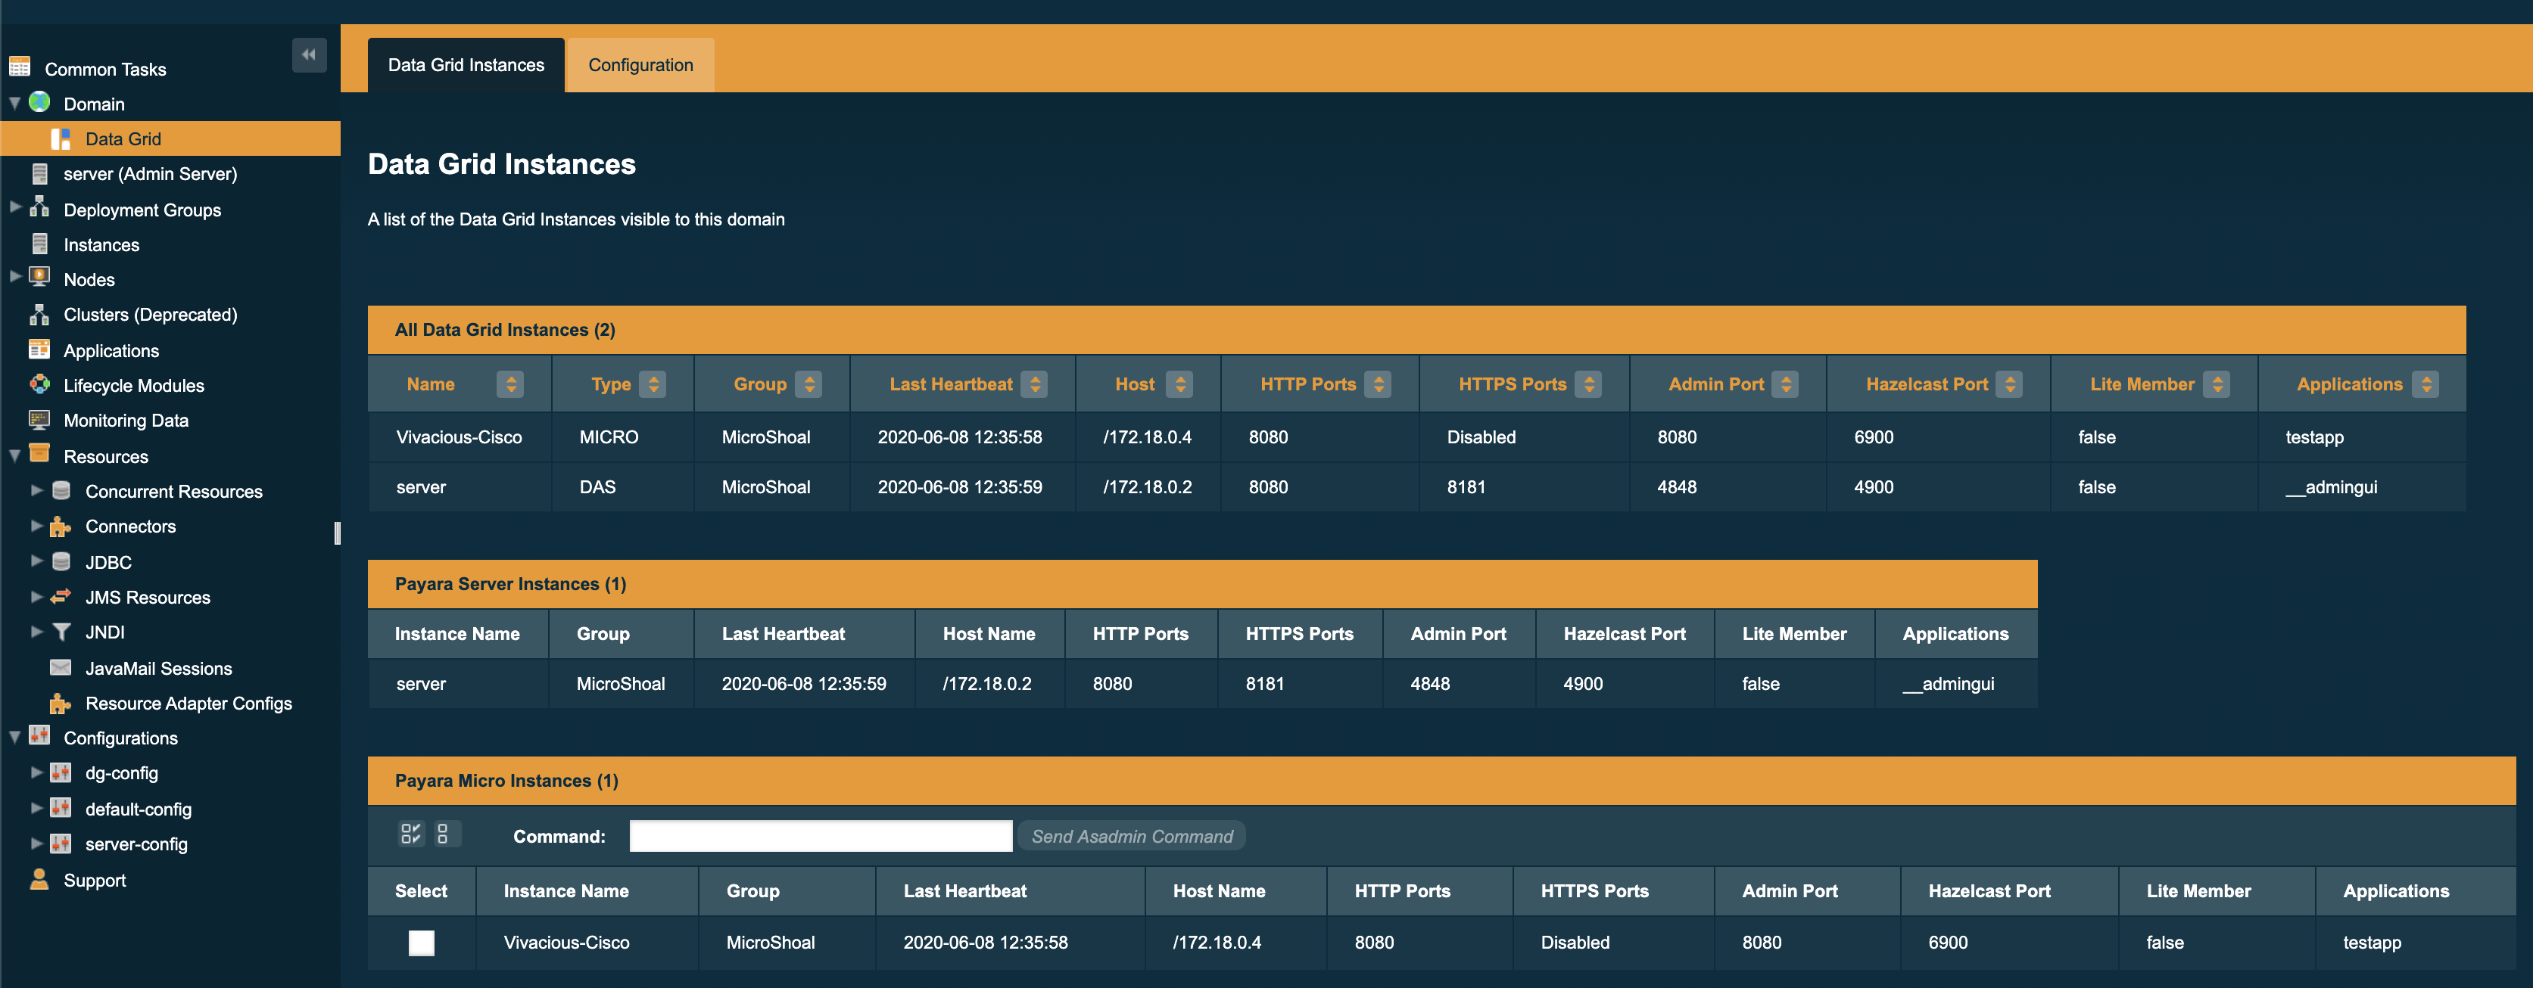Toggle the Domain tree collapse triangle
Viewport: 2533px width, 988px height.
click(14, 103)
